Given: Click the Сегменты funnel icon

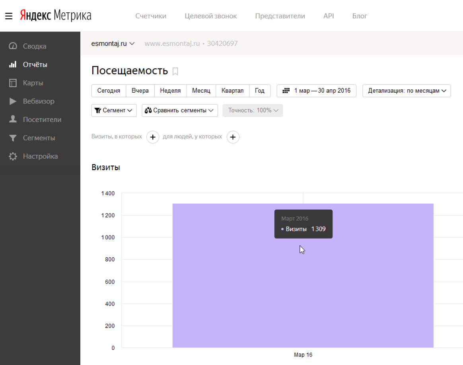Looking at the screenshot, I should 13,138.
